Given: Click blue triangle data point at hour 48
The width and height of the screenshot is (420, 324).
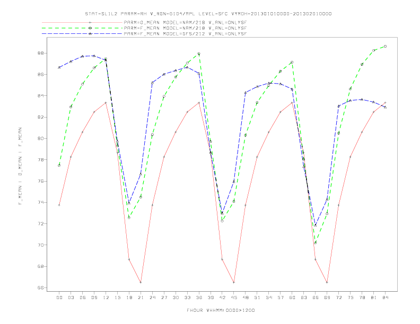Looking at the screenshot, I should [246, 93].
